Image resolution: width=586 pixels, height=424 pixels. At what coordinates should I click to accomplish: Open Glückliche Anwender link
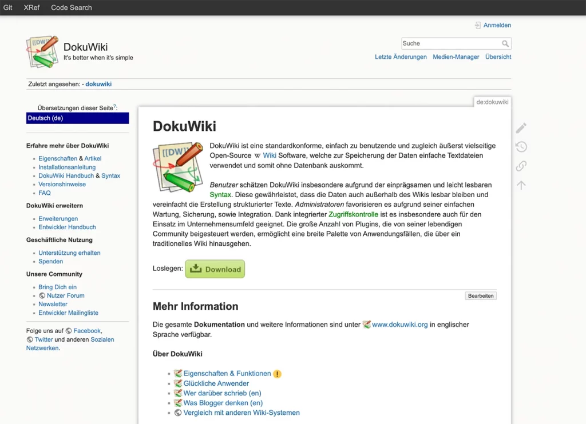(x=216, y=383)
